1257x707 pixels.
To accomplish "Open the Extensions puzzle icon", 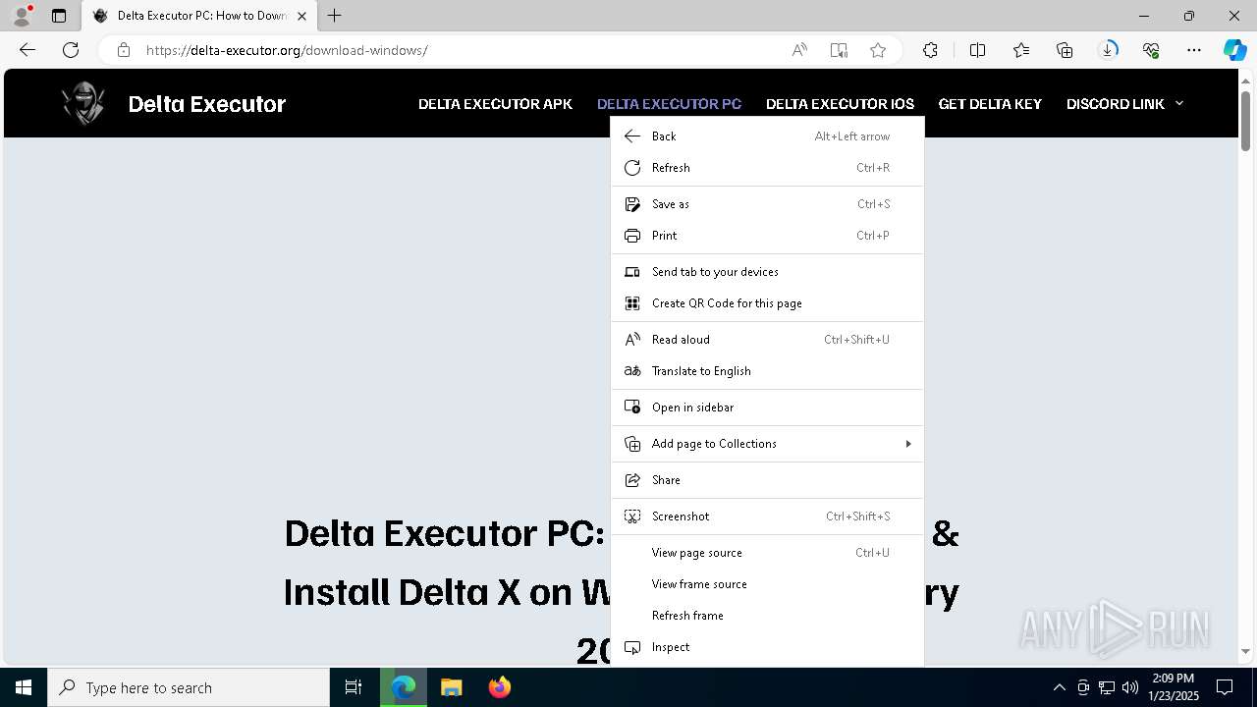I will click(x=930, y=50).
